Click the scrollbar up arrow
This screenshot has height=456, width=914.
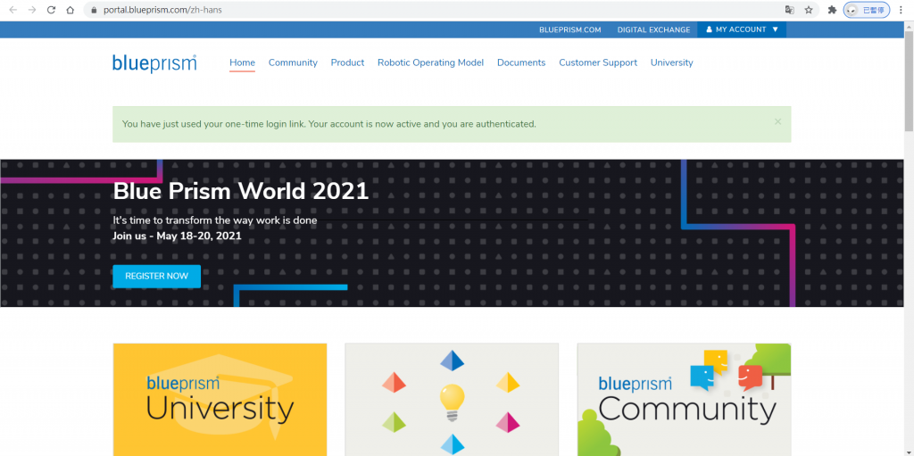909,25
